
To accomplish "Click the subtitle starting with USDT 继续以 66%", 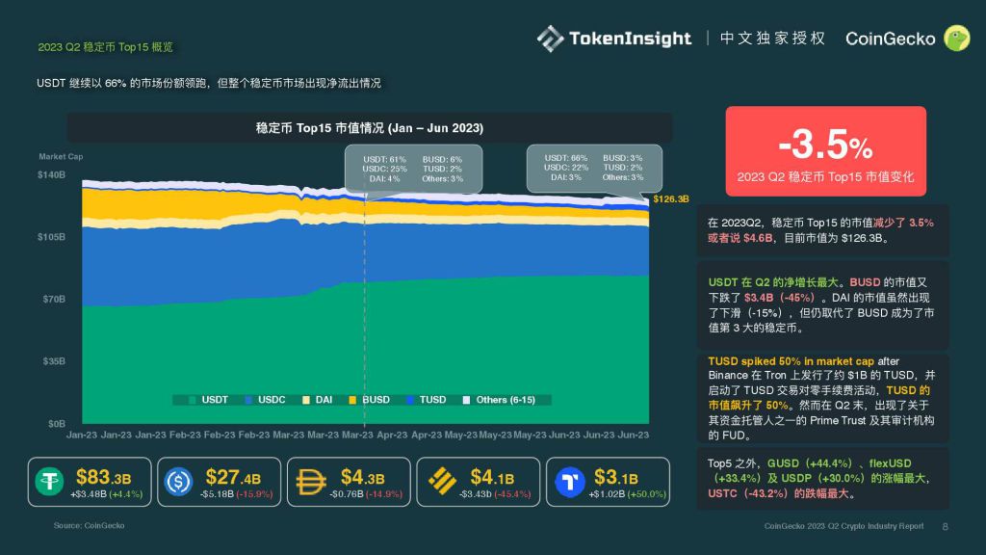I will click(209, 83).
